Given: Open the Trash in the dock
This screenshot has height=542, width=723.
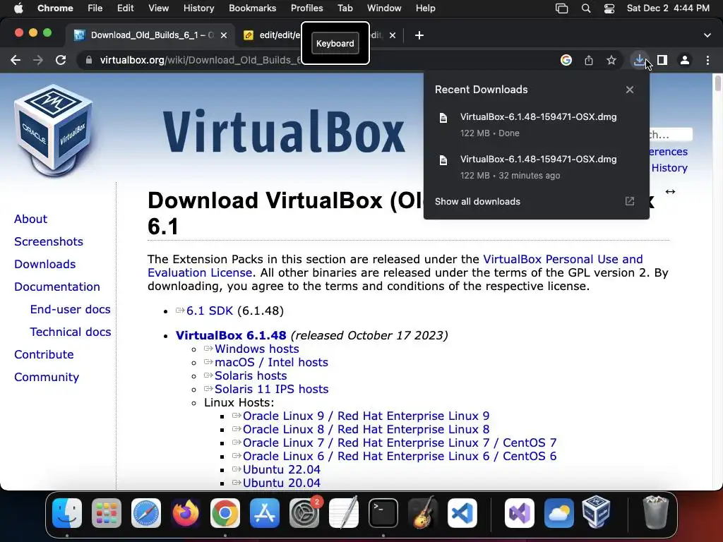Looking at the screenshot, I should (x=655, y=512).
